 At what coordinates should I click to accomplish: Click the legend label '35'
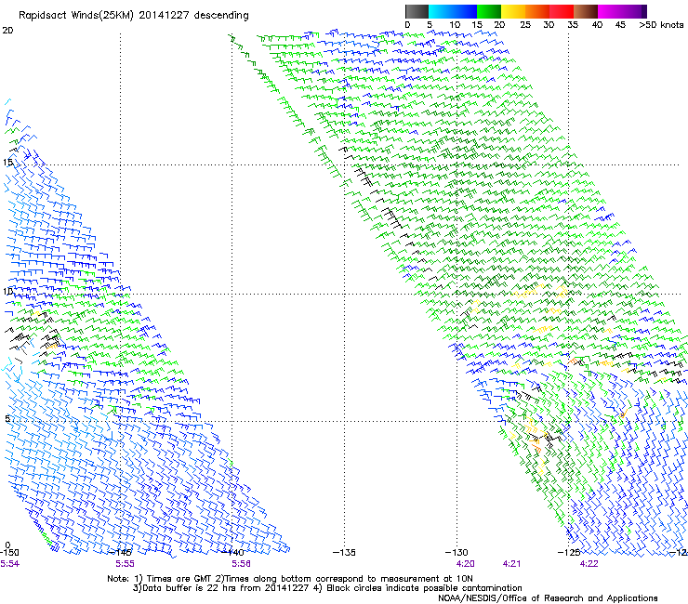click(573, 25)
